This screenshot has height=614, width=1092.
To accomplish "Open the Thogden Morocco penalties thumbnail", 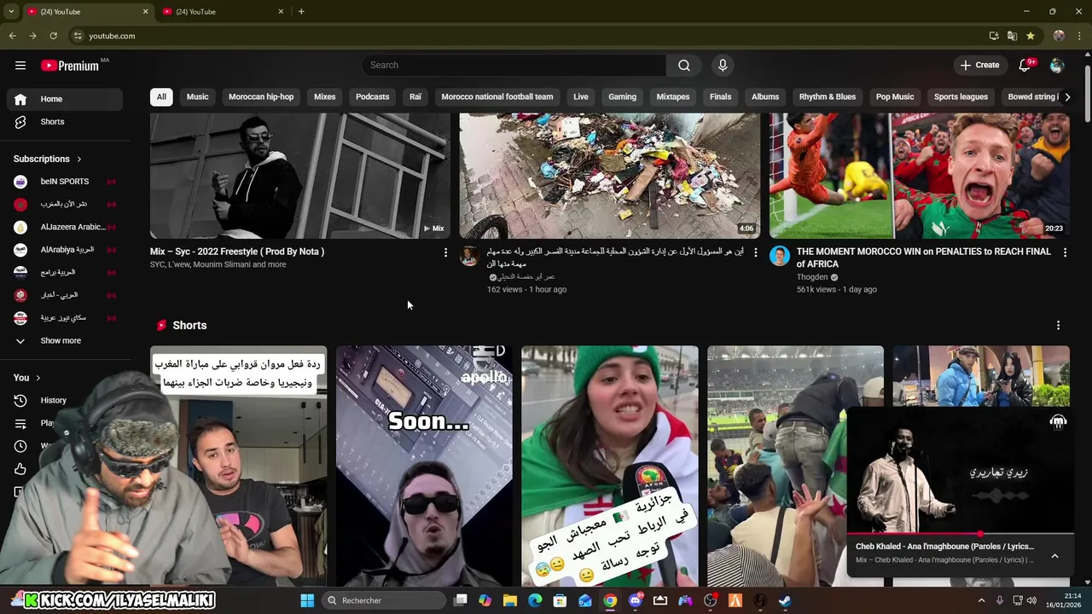I will [920, 176].
